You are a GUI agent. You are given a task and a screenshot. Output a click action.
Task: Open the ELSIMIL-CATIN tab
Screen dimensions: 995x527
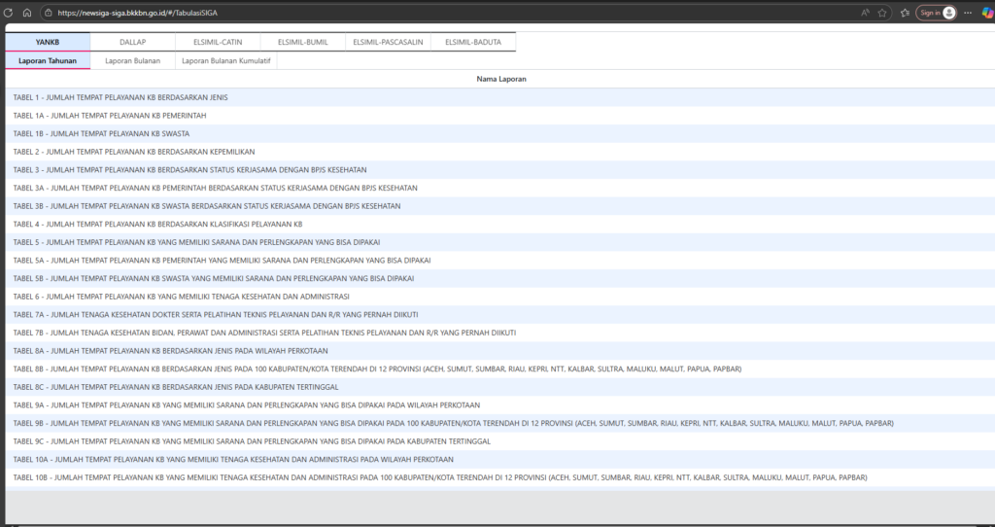click(x=219, y=43)
